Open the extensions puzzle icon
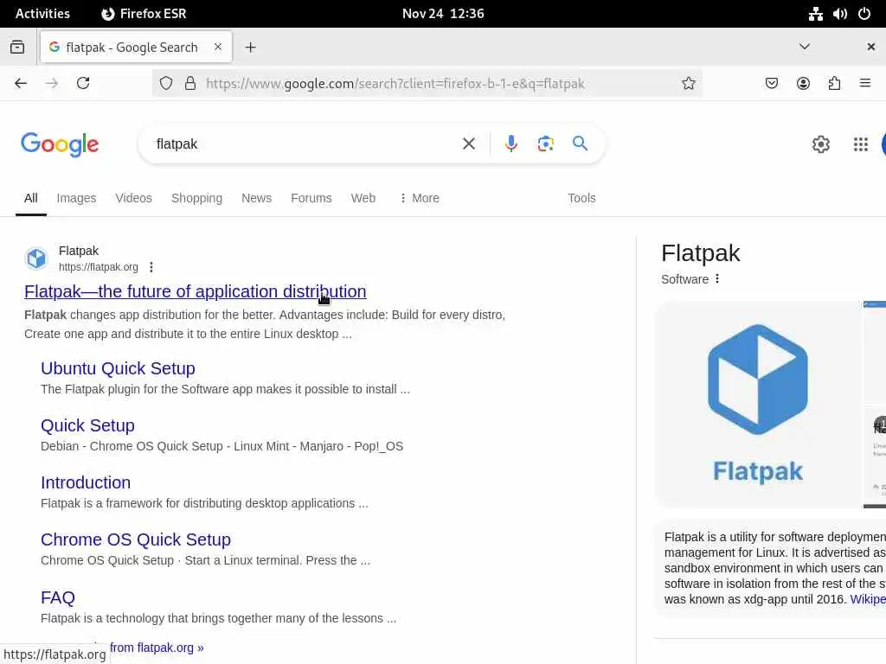Image resolution: width=886 pixels, height=664 pixels. [834, 84]
